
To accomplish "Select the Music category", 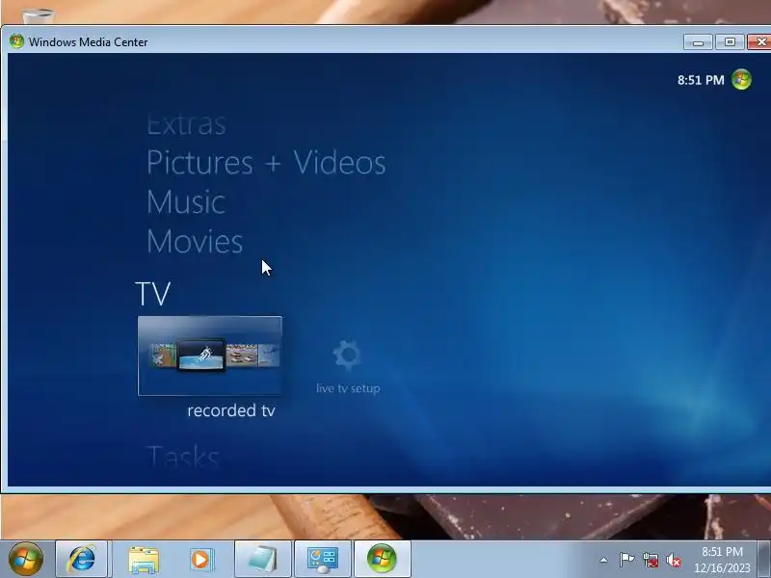I will point(186,202).
